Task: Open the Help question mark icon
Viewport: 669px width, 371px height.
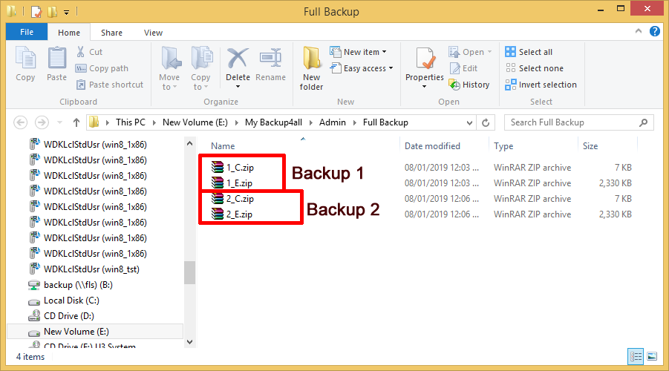Action: pyautogui.click(x=654, y=31)
